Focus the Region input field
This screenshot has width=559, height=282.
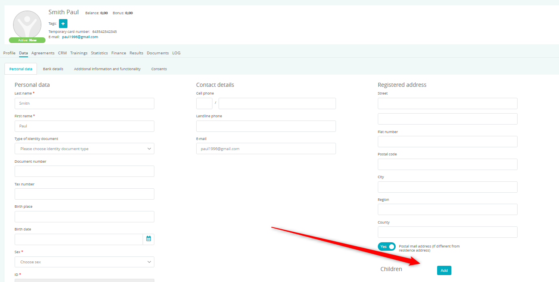click(448, 209)
